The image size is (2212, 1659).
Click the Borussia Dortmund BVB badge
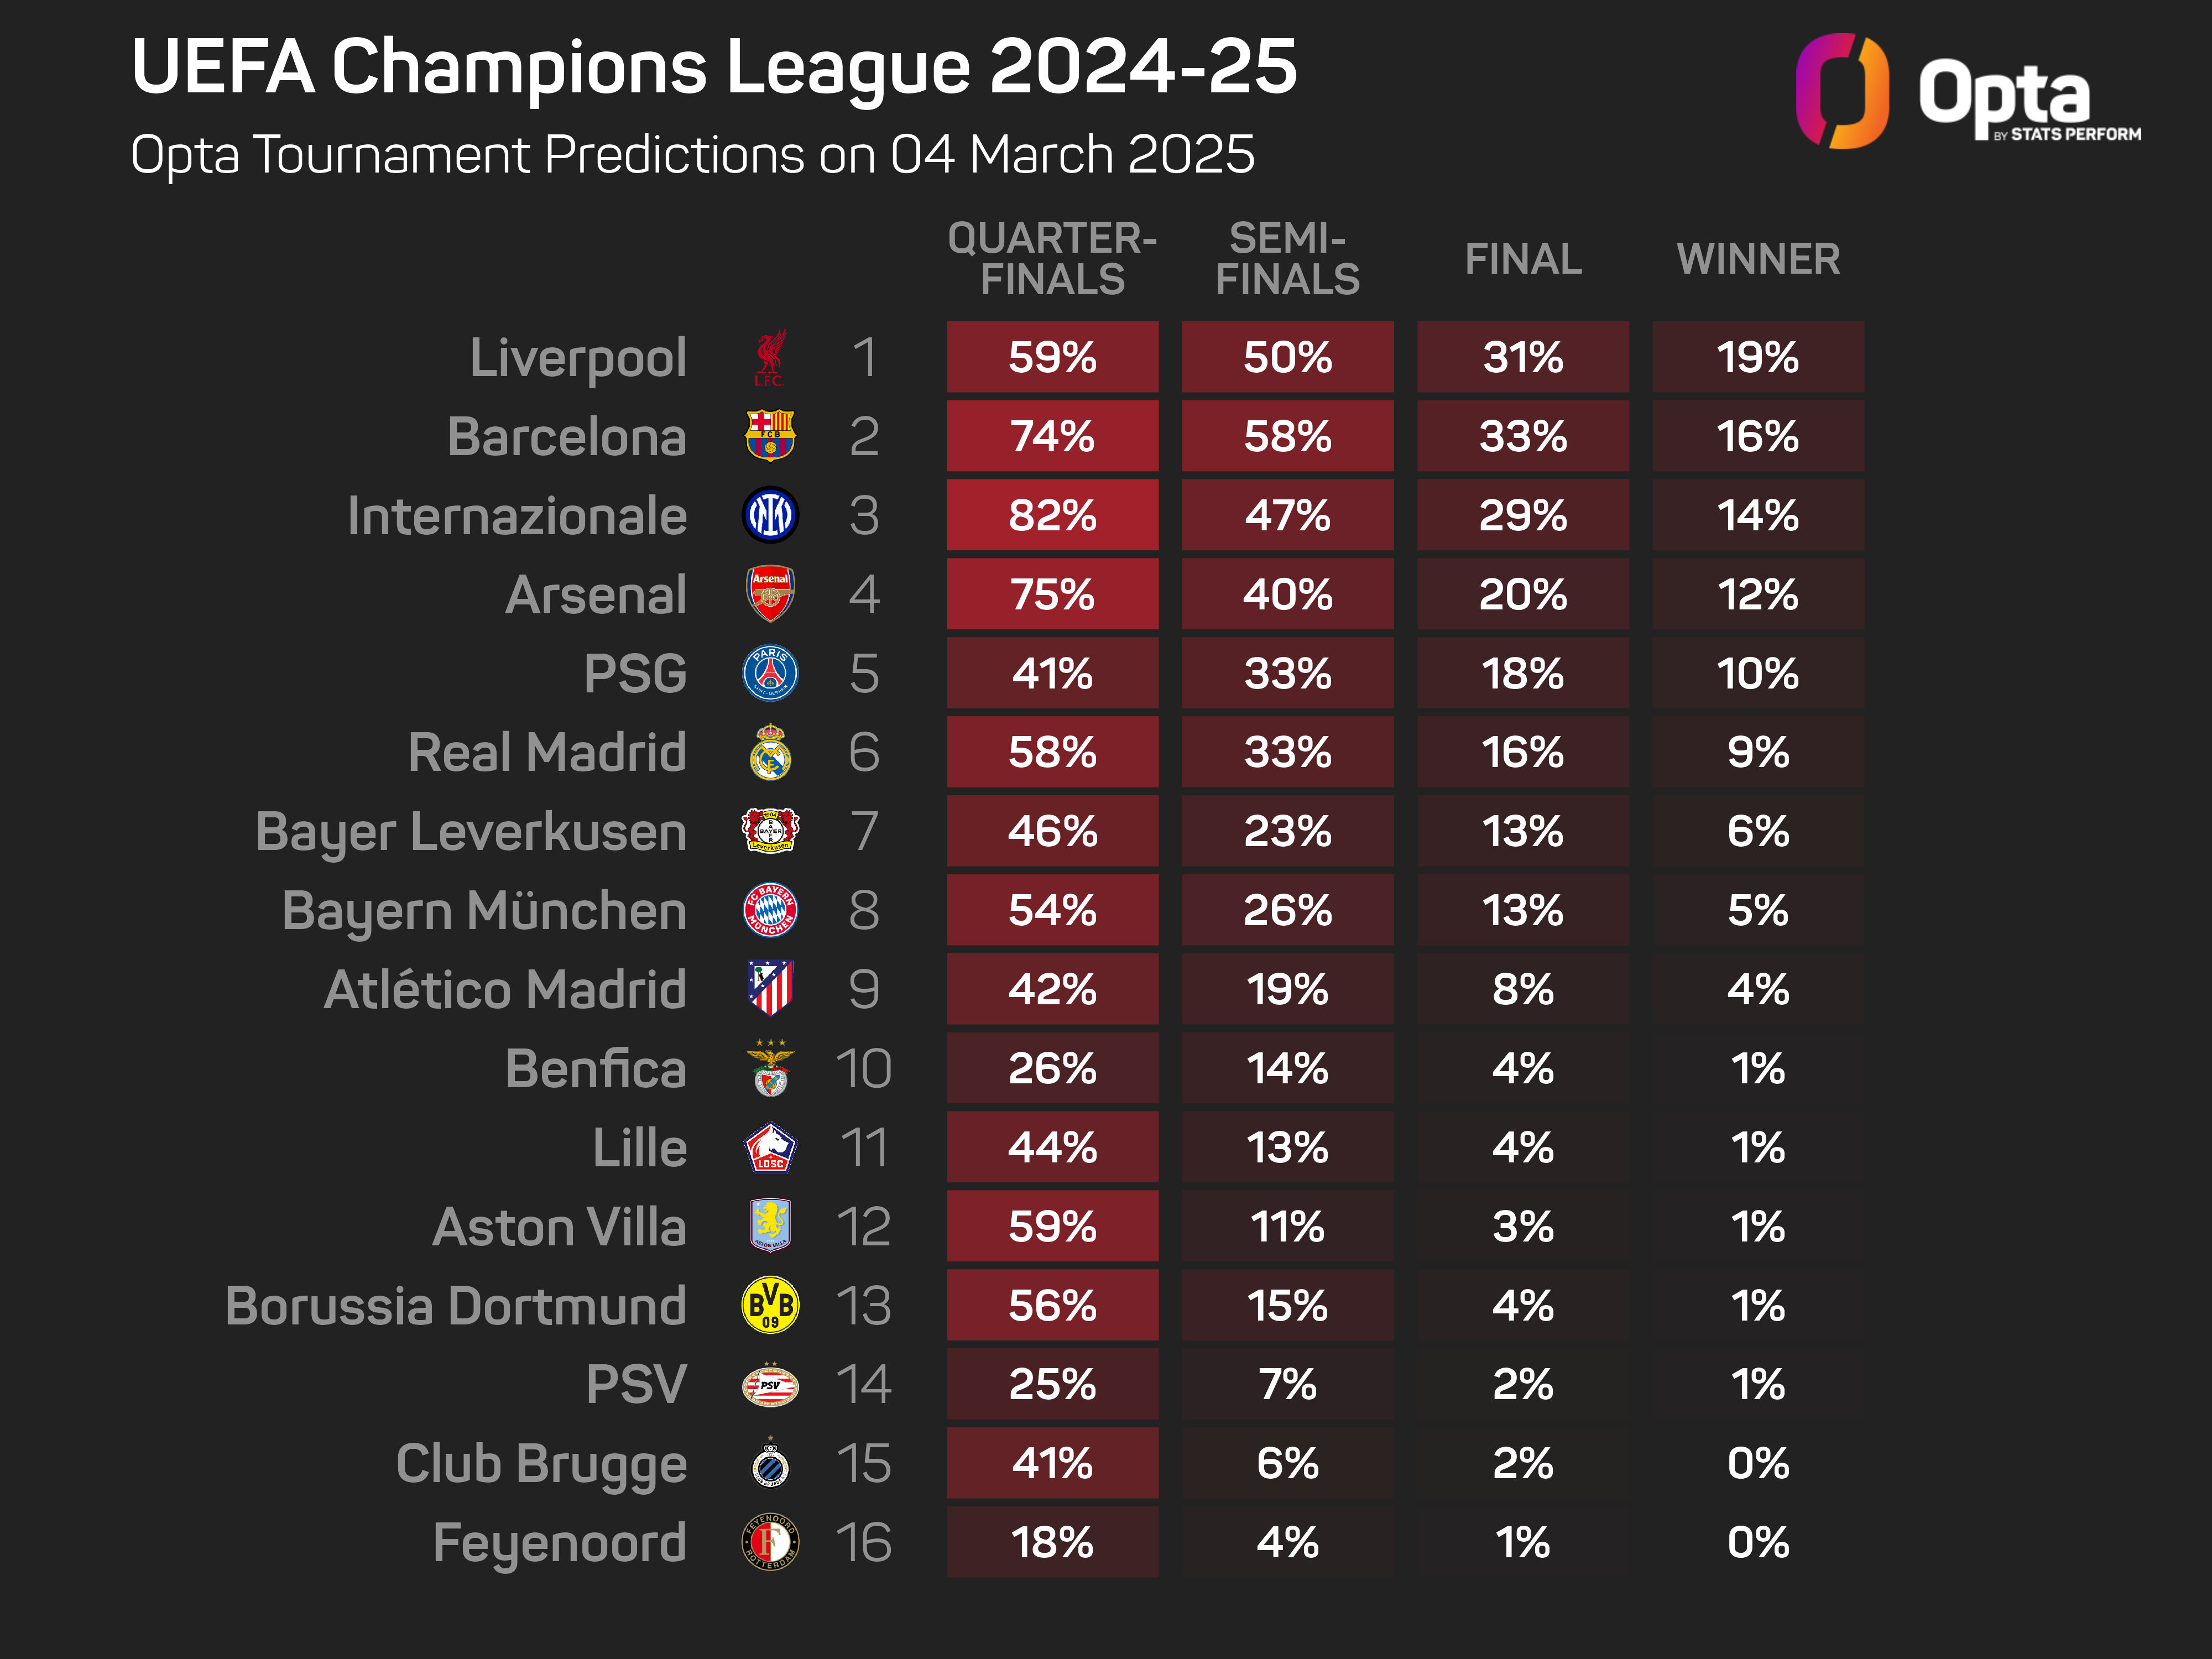pyautogui.click(x=769, y=1305)
